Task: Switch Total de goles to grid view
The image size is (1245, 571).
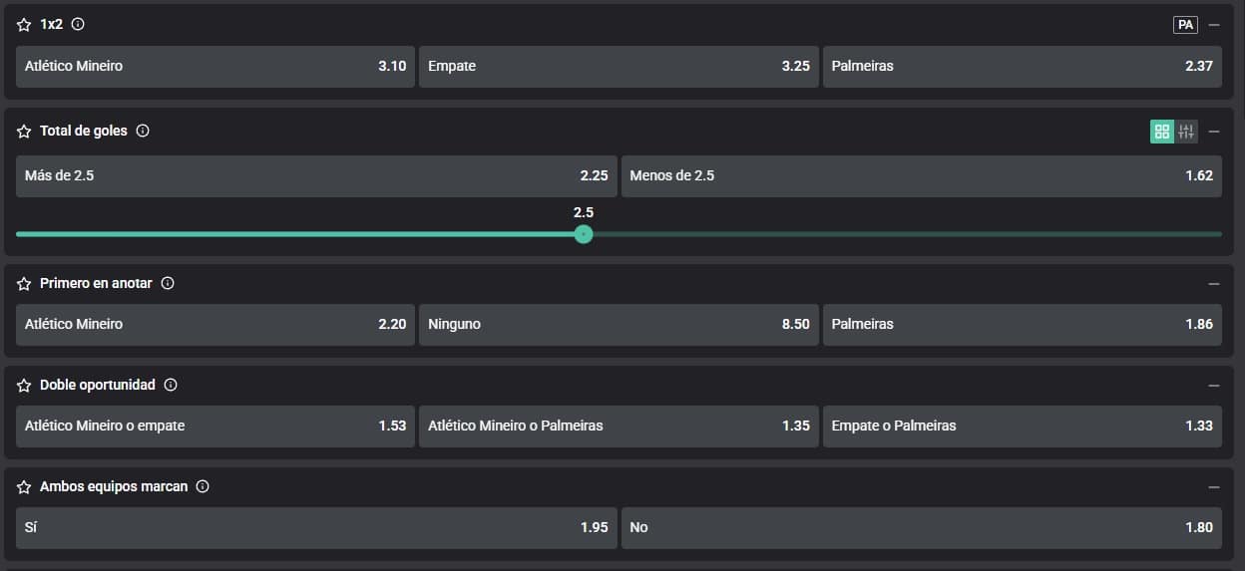Action: 1161,132
